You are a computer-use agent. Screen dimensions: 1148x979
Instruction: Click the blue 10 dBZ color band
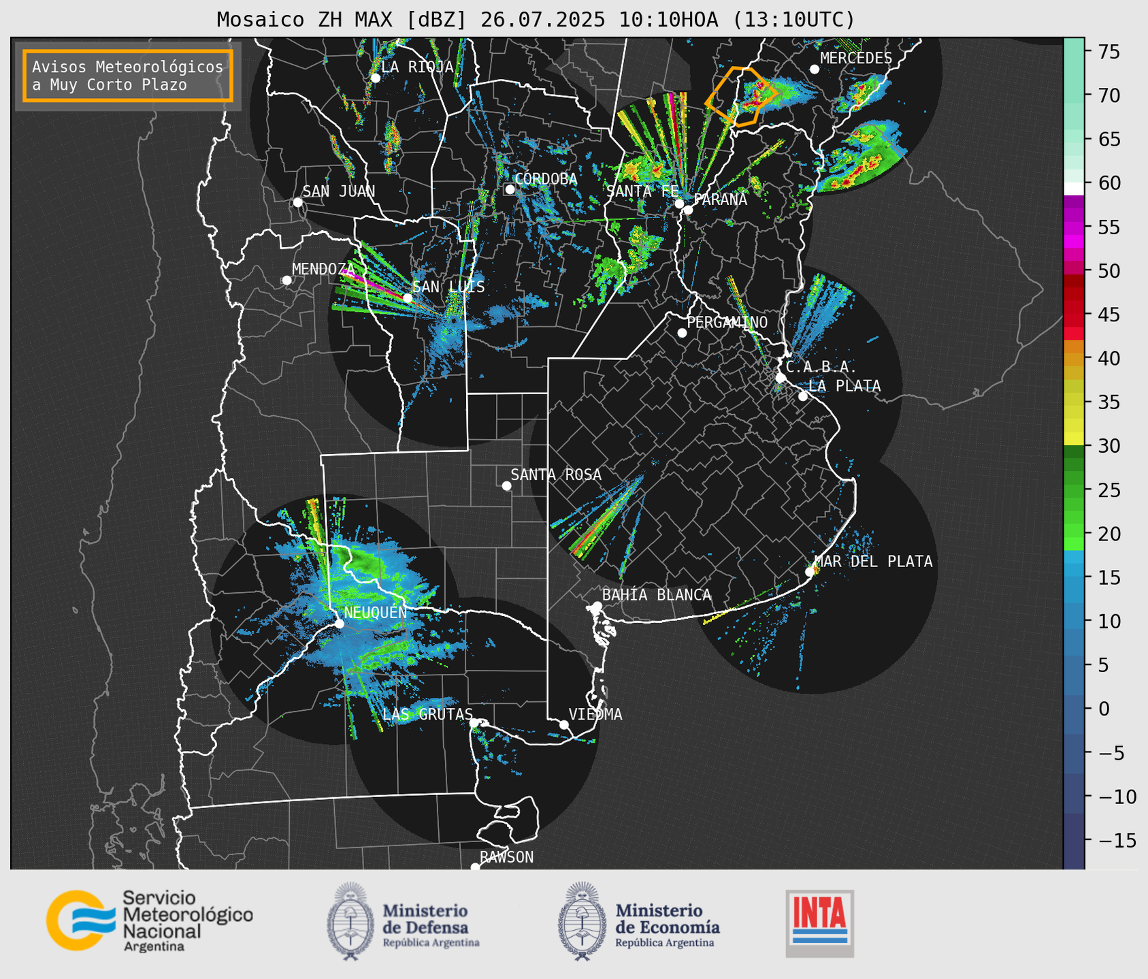[1074, 621]
